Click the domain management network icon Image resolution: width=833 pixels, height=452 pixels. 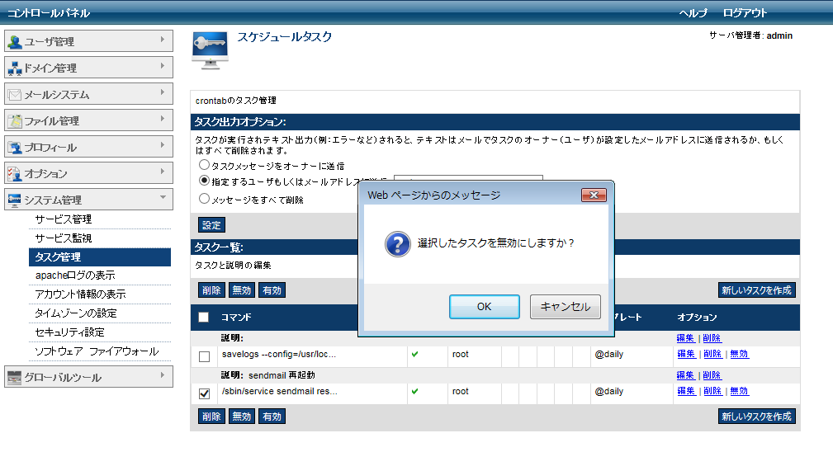coord(15,68)
